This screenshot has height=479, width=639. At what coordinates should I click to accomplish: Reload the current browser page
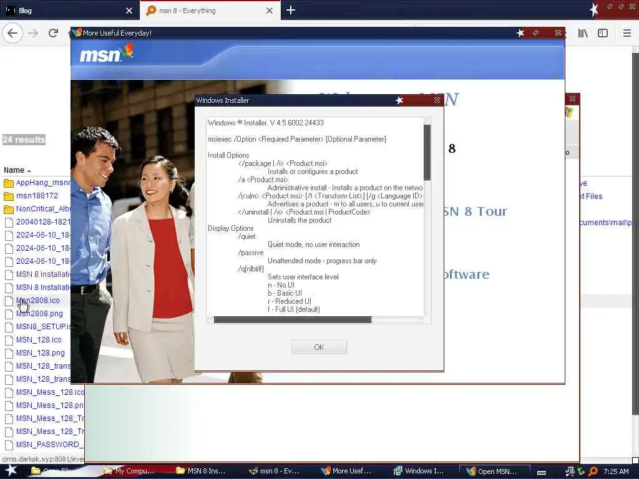click(53, 33)
